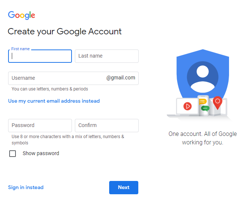This screenshot has height=202, width=246.
Task: Select the Last name field
Action: point(107,56)
